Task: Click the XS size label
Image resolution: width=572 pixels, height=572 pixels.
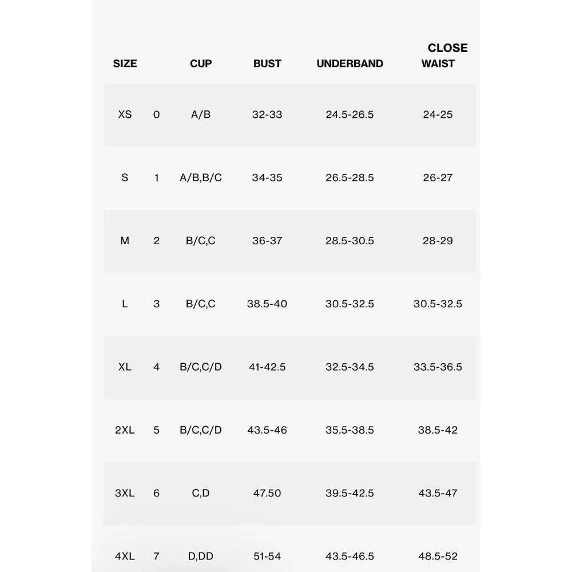Action: (125, 114)
